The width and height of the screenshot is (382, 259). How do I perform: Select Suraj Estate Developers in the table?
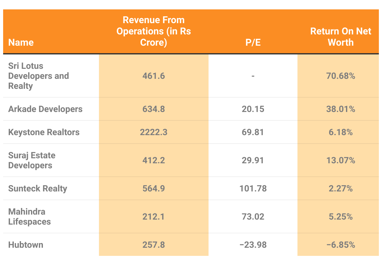point(32,160)
